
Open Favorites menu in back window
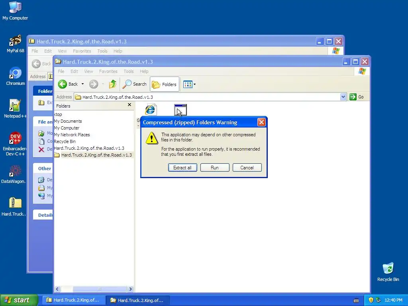(x=82, y=51)
